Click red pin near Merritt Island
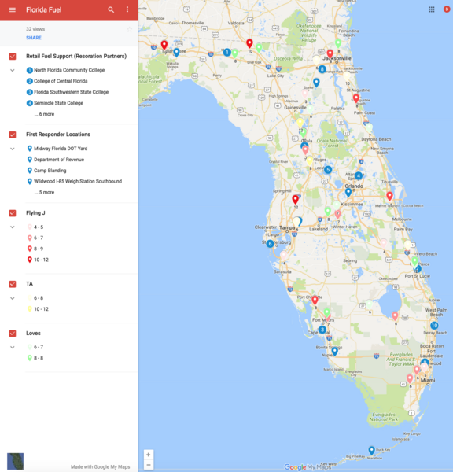 point(389,196)
